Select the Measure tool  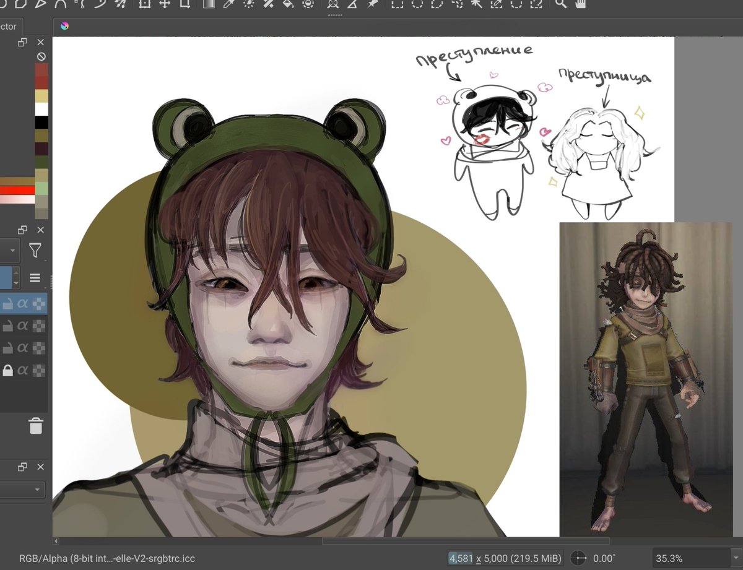[x=353, y=4]
